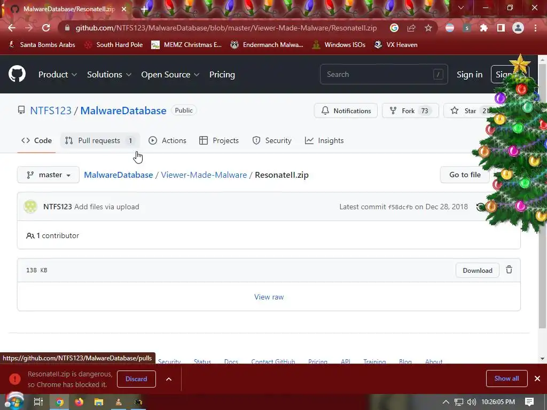Delete file using trash icon
The height and width of the screenshot is (410, 547).
coord(509,270)
